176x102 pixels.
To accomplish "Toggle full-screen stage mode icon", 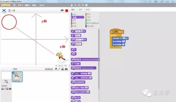I will coord(4,10).
